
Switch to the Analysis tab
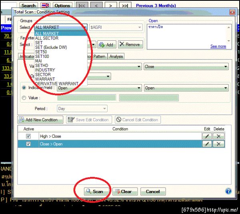pyautogui.click(x=116, y=57)
